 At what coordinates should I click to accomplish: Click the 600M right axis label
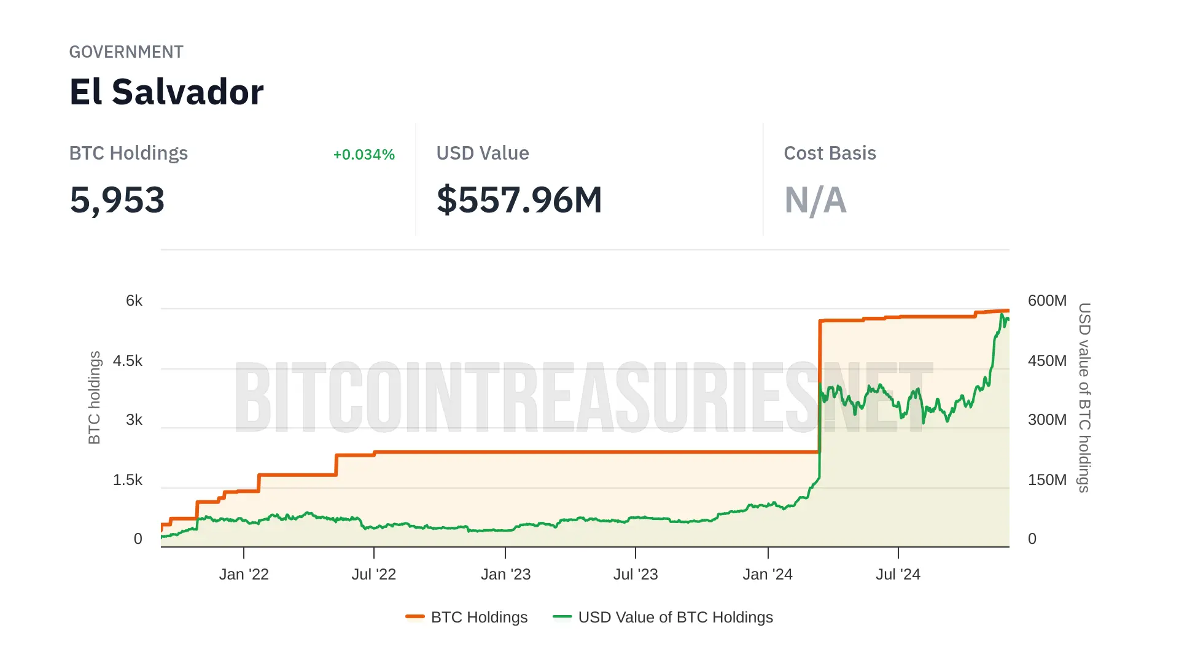(1047, 300)
